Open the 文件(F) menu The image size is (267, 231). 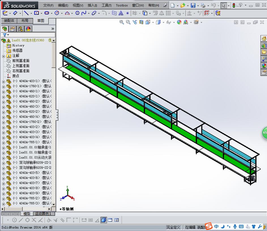coord(48,5)
